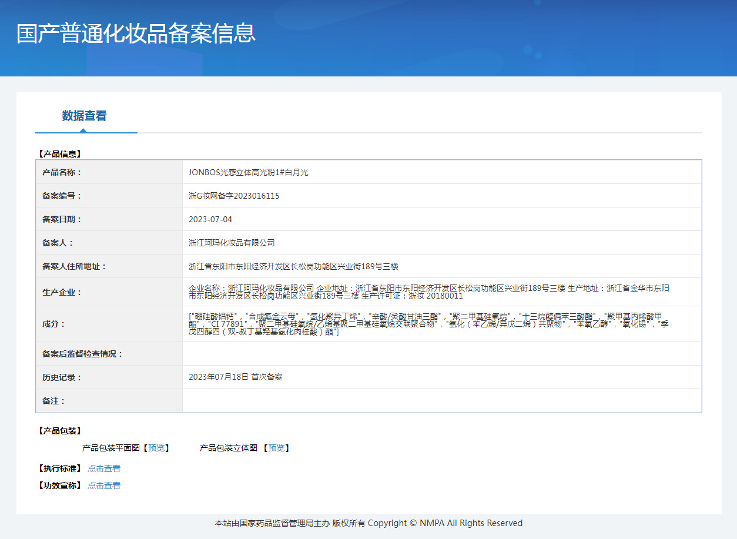Select the 备案人 value 浙江珂玛化妆品有限公司
This screenshot has height=539, width=737.
(232, 243)
